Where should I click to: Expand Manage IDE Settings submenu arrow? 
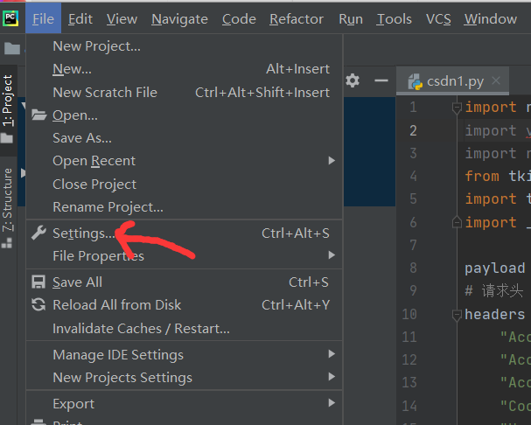pos(332,355)
